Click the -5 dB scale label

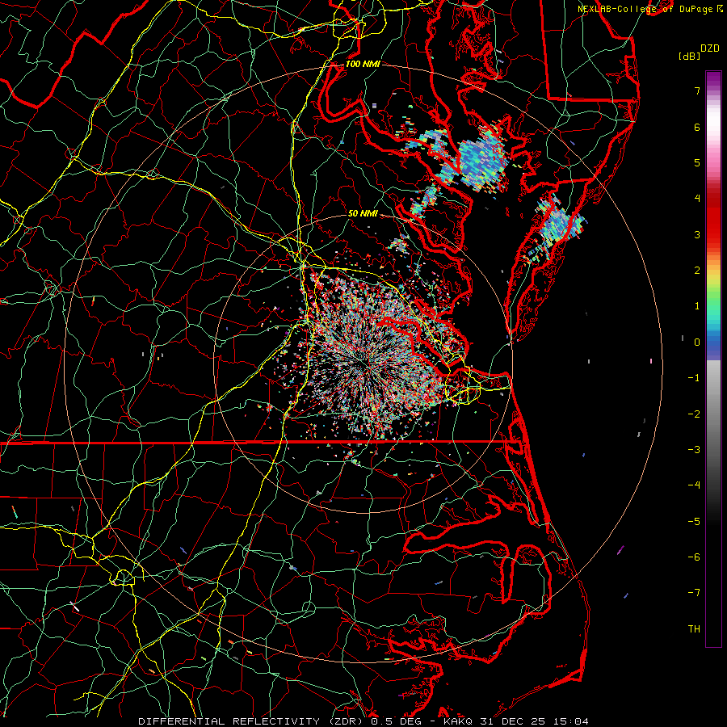point(694,522)
